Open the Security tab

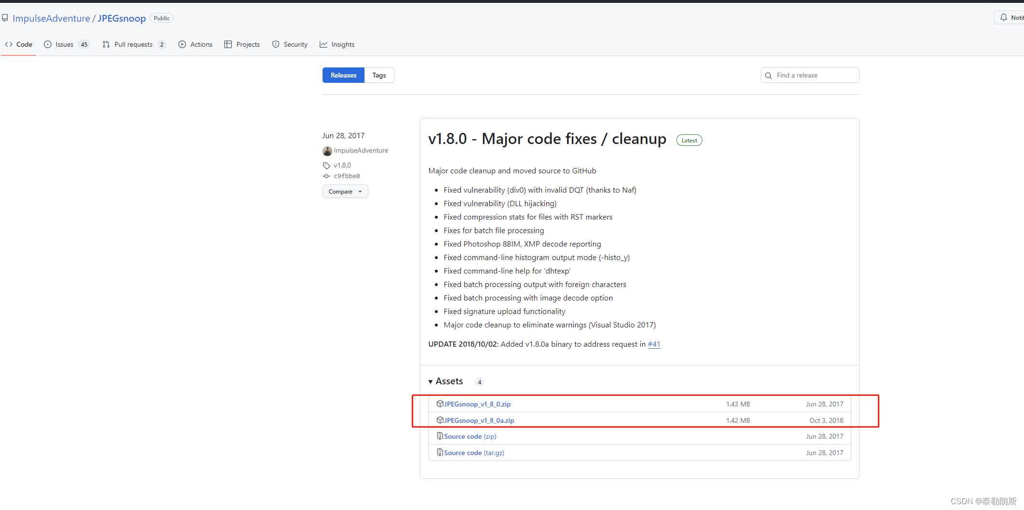coord(290,44)
